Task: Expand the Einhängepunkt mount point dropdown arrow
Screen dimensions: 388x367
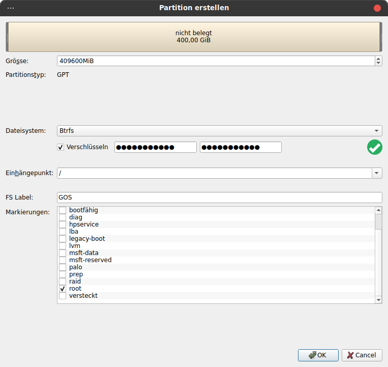Action: point(377,173)
